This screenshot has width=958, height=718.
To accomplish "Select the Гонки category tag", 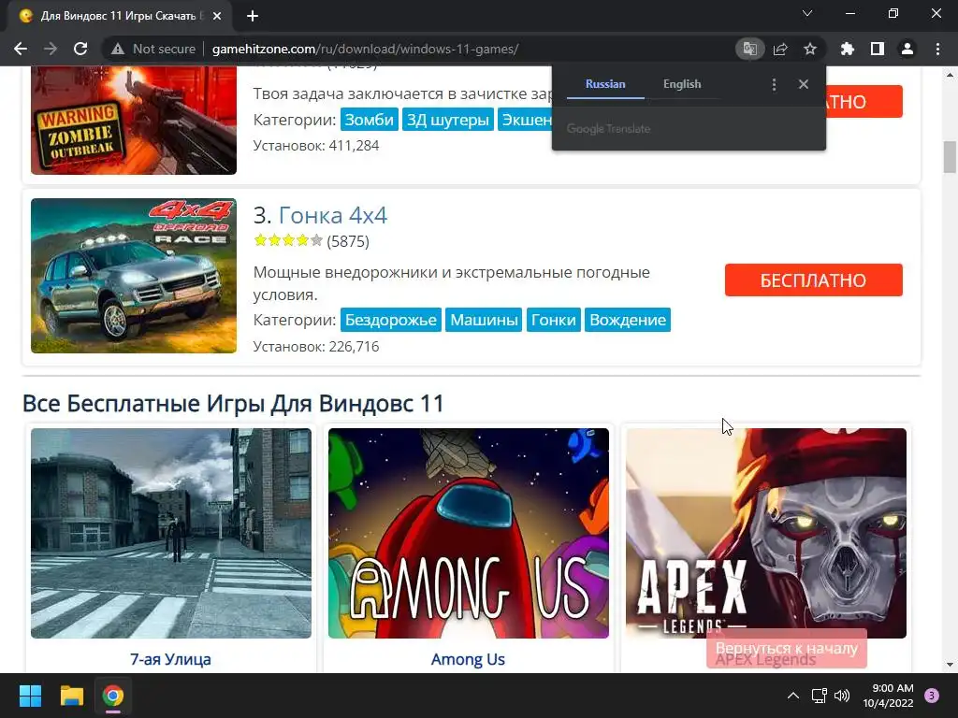I will pyautogui.click(x=554, y=320).
